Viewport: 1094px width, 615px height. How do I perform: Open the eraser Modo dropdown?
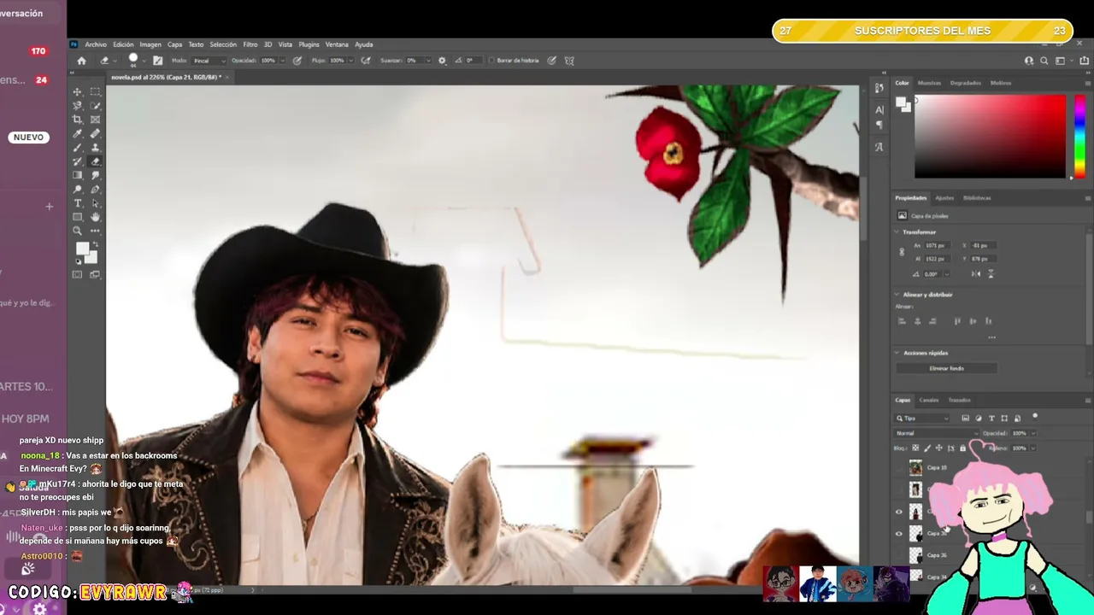click(x=209, y=61)
